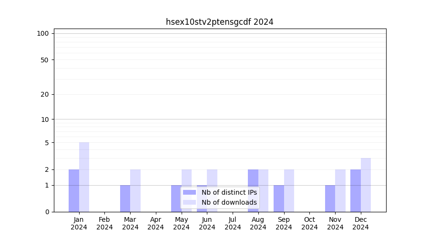Viewport: 429px width, 238px height.
Task: Click the 100 tick label on y-axis
Action: point(43,33)
